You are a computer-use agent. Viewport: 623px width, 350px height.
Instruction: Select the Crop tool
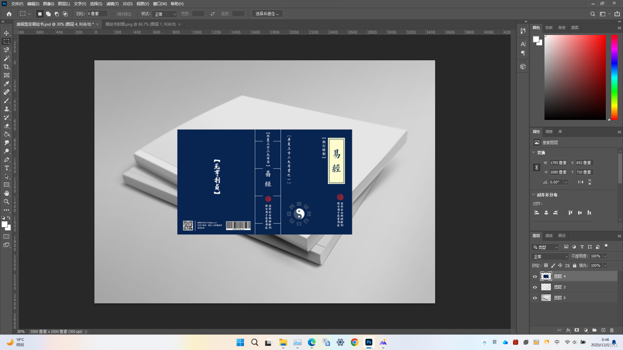click(6, 67)
